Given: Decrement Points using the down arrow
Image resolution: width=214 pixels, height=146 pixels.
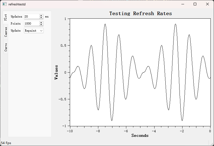Looking at the screenshot, I should pos(41,25).
